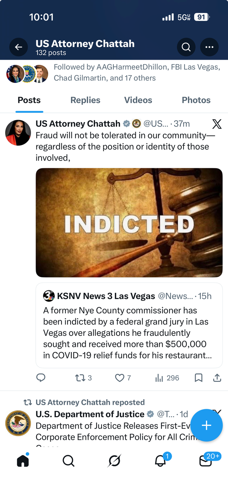Screen dimensions: 228x495
Task: Open the Grok icon on Chattah's post
Action: (x=217, y=124)
